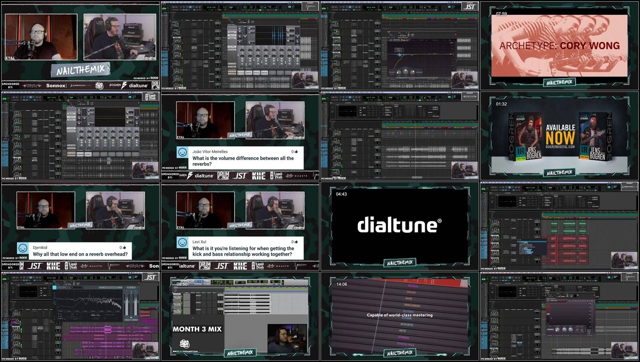Click the Drum Forge sponsor logo under João's question
This screenshot has width=640, height=362.
pyautogui.click(x=223, y=175)
